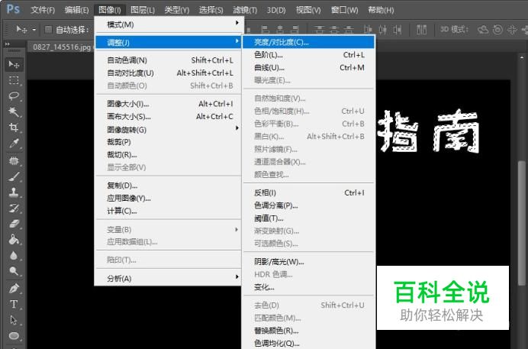
Task: Click the 3D pan mode icon
Action: click(512, 30)
